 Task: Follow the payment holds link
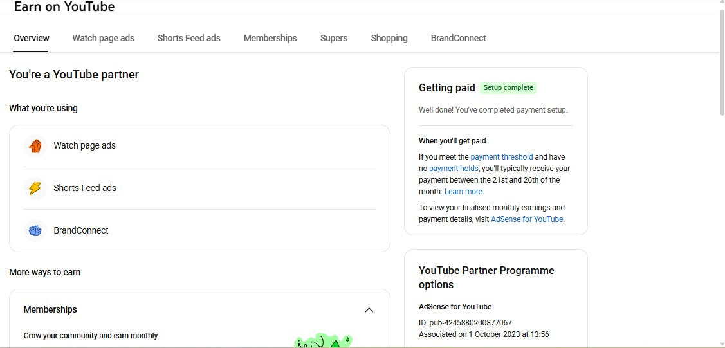(454, 169)
